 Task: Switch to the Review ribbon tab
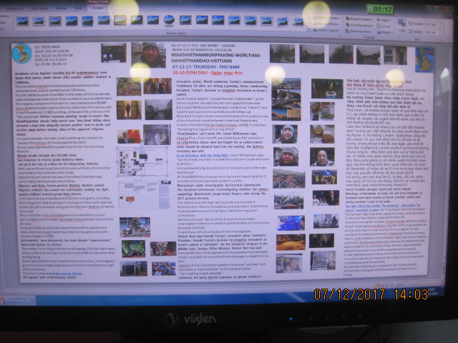coord(61,8)
